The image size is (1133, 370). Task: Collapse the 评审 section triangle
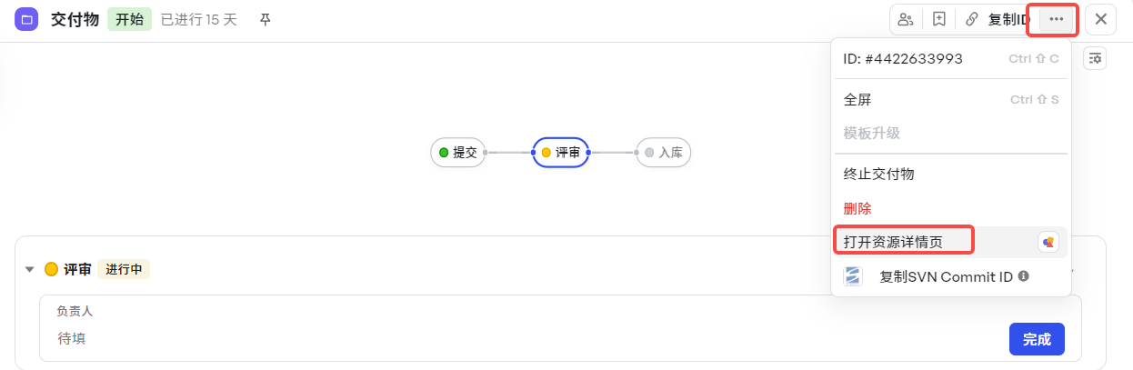click(x=30, y=269)
